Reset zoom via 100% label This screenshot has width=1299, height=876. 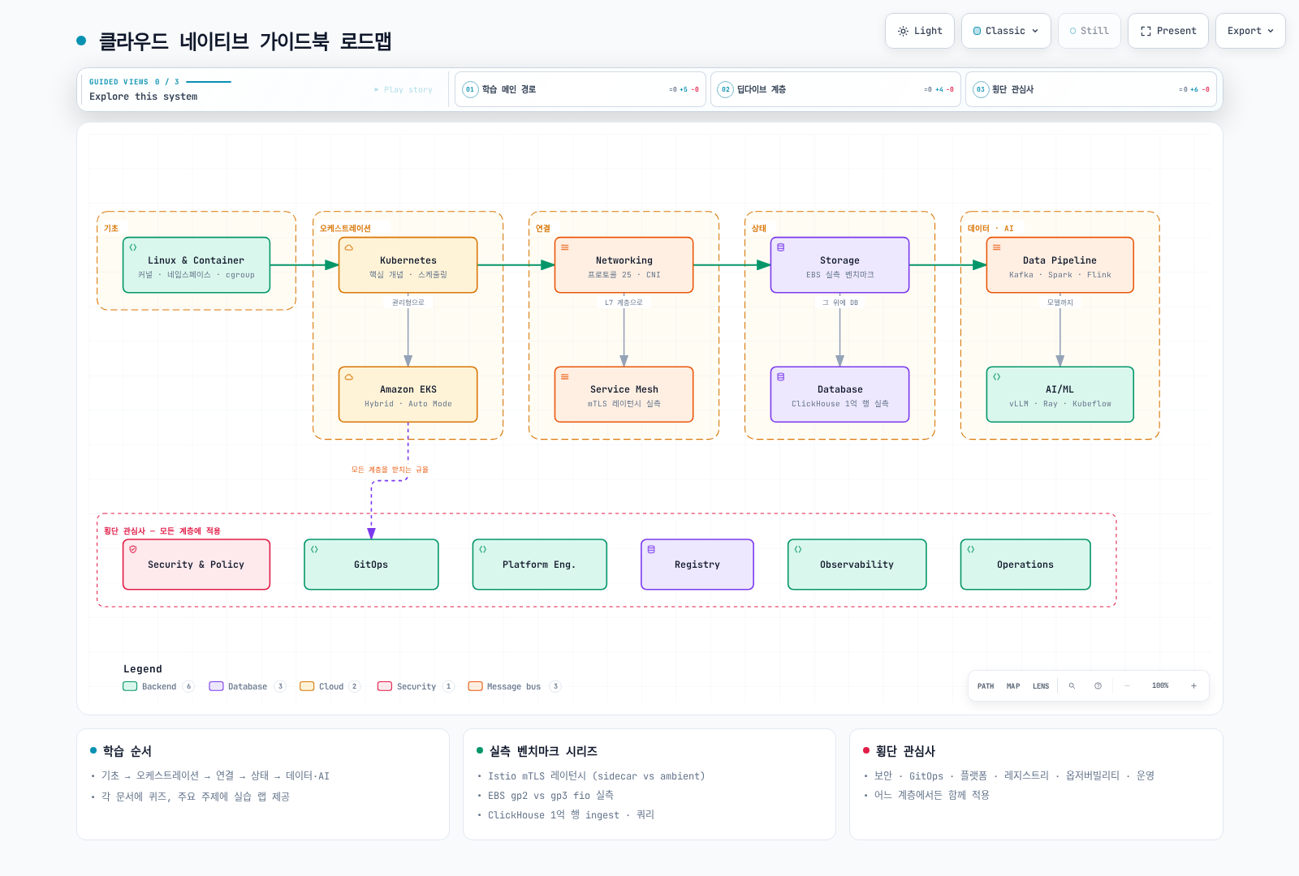coord(1160,686)
